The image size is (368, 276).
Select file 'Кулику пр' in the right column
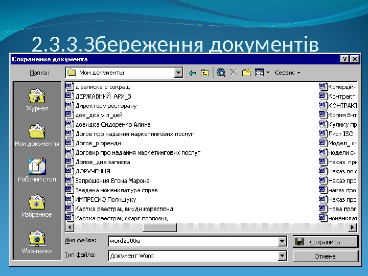point(342,125)
